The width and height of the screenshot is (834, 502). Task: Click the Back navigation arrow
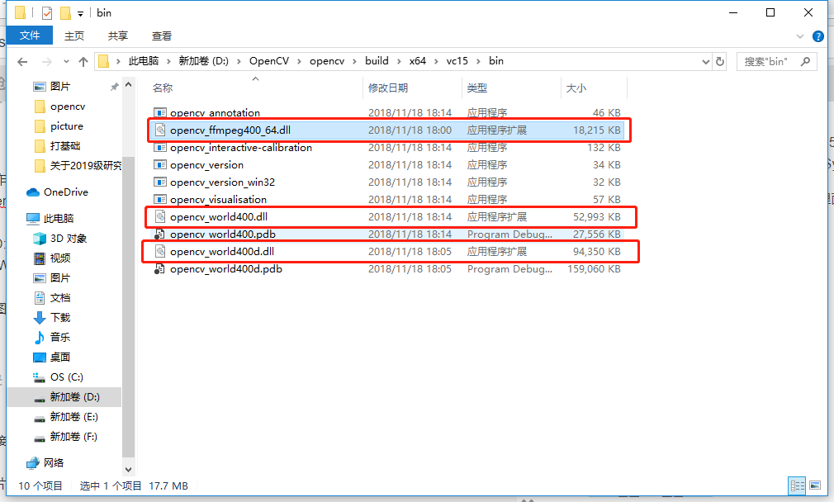point(22,61)
